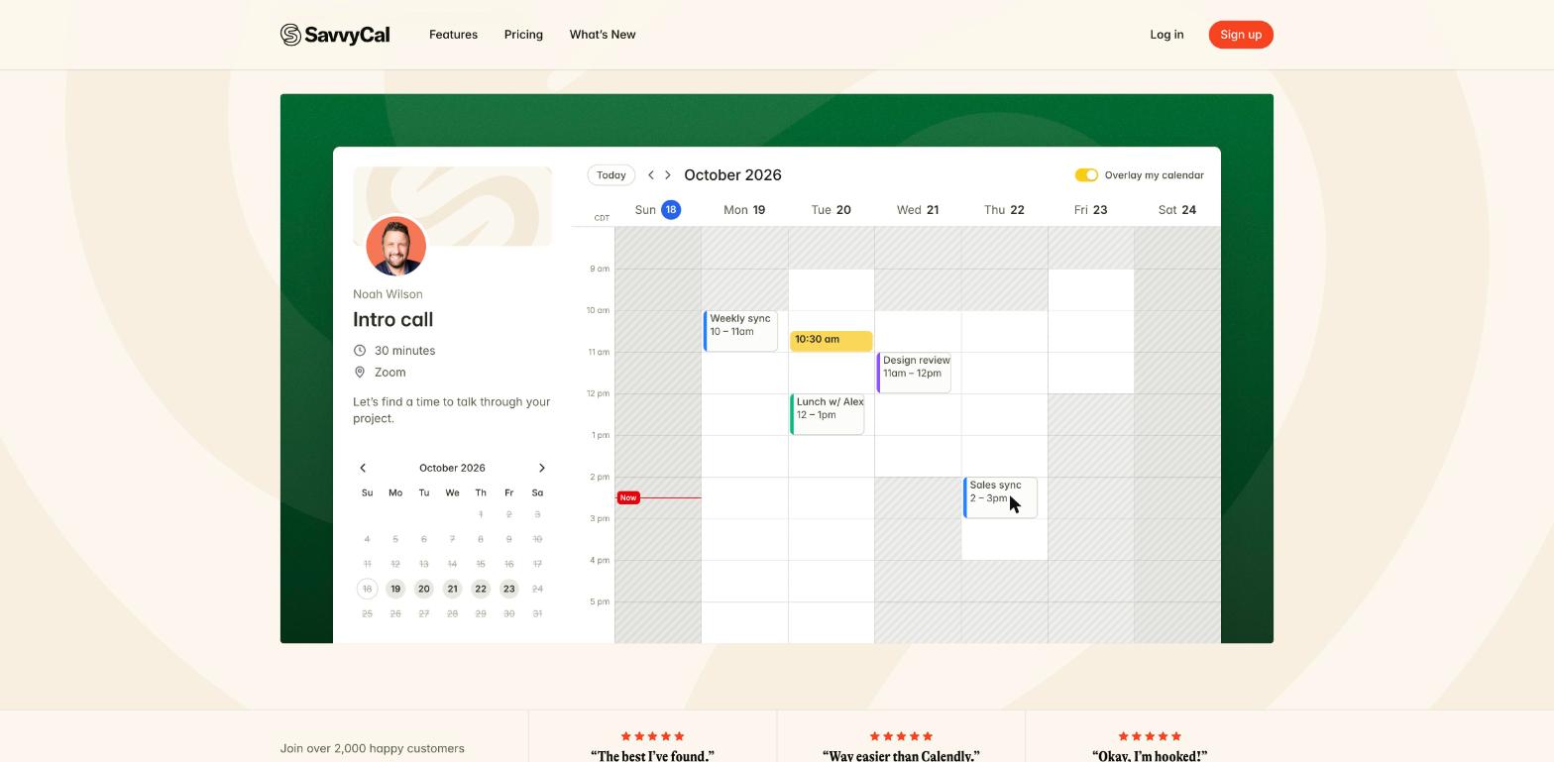Click the Intro call heading
Viewport: 1554px width, 762px height.
392,320
